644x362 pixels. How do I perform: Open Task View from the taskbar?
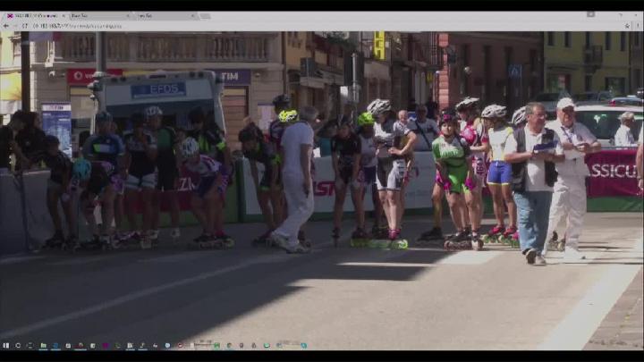(30, 345)
